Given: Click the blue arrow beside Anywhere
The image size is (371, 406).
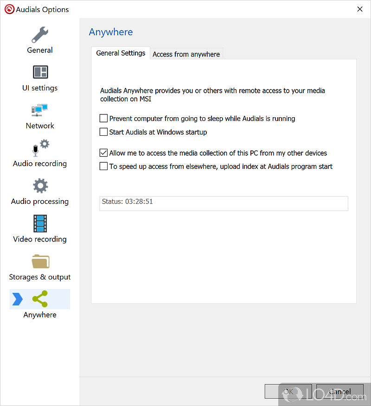Looking at the screenshot, I should pyautogui.click(x=18, y=299).
